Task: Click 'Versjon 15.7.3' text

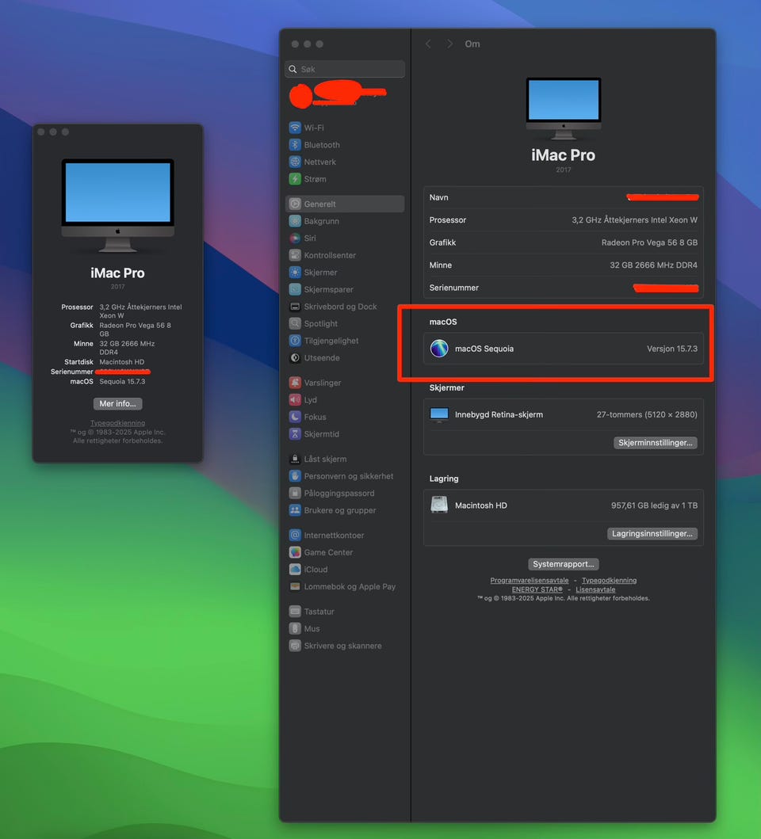Action: pos(672,349)
